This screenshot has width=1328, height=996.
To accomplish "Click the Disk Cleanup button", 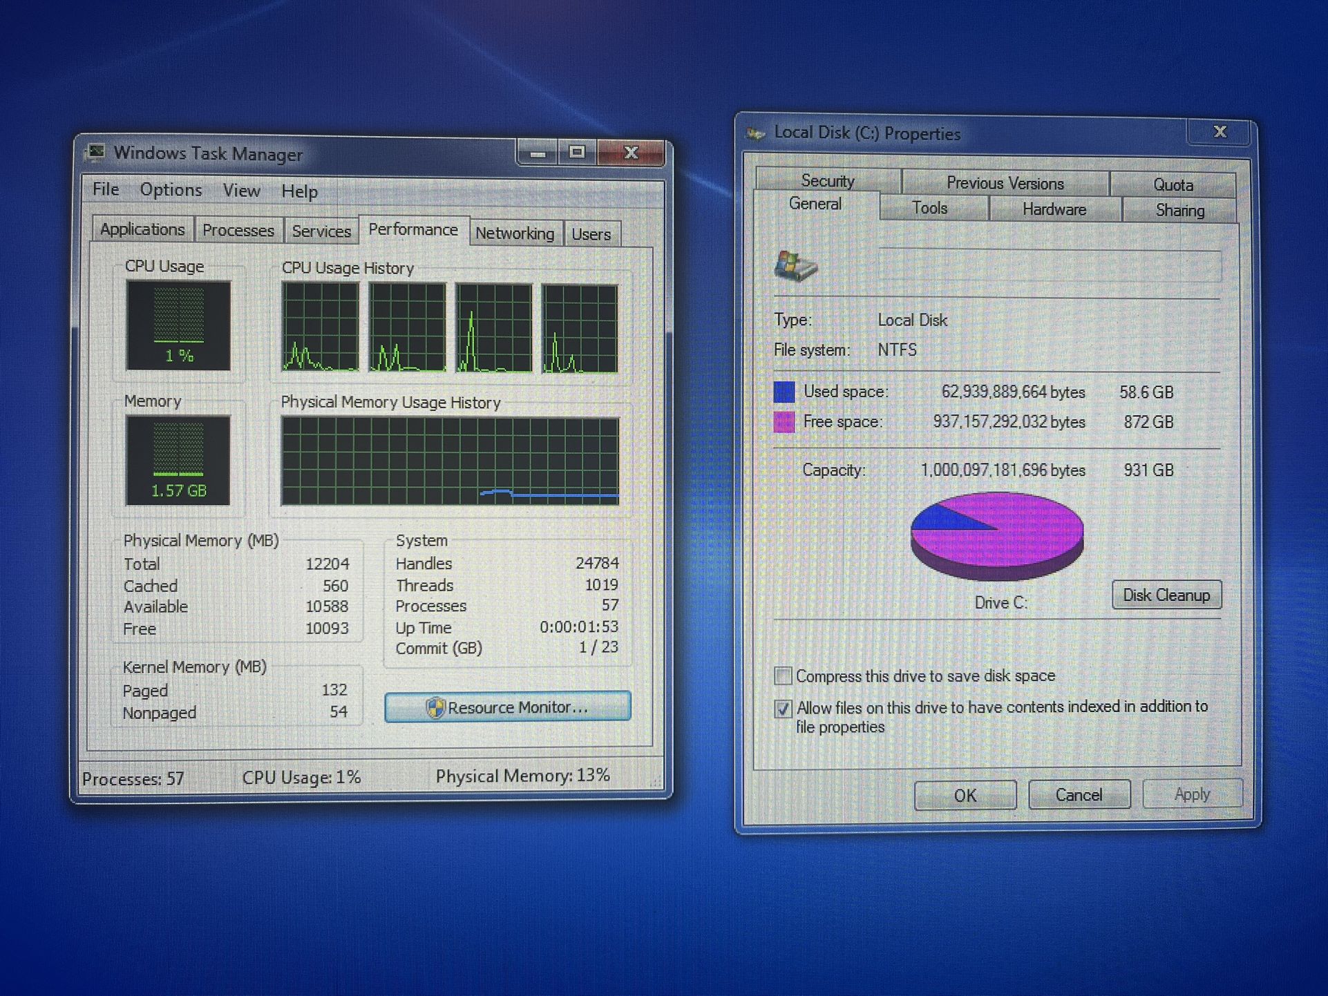I will click(x=1167, y=595).
